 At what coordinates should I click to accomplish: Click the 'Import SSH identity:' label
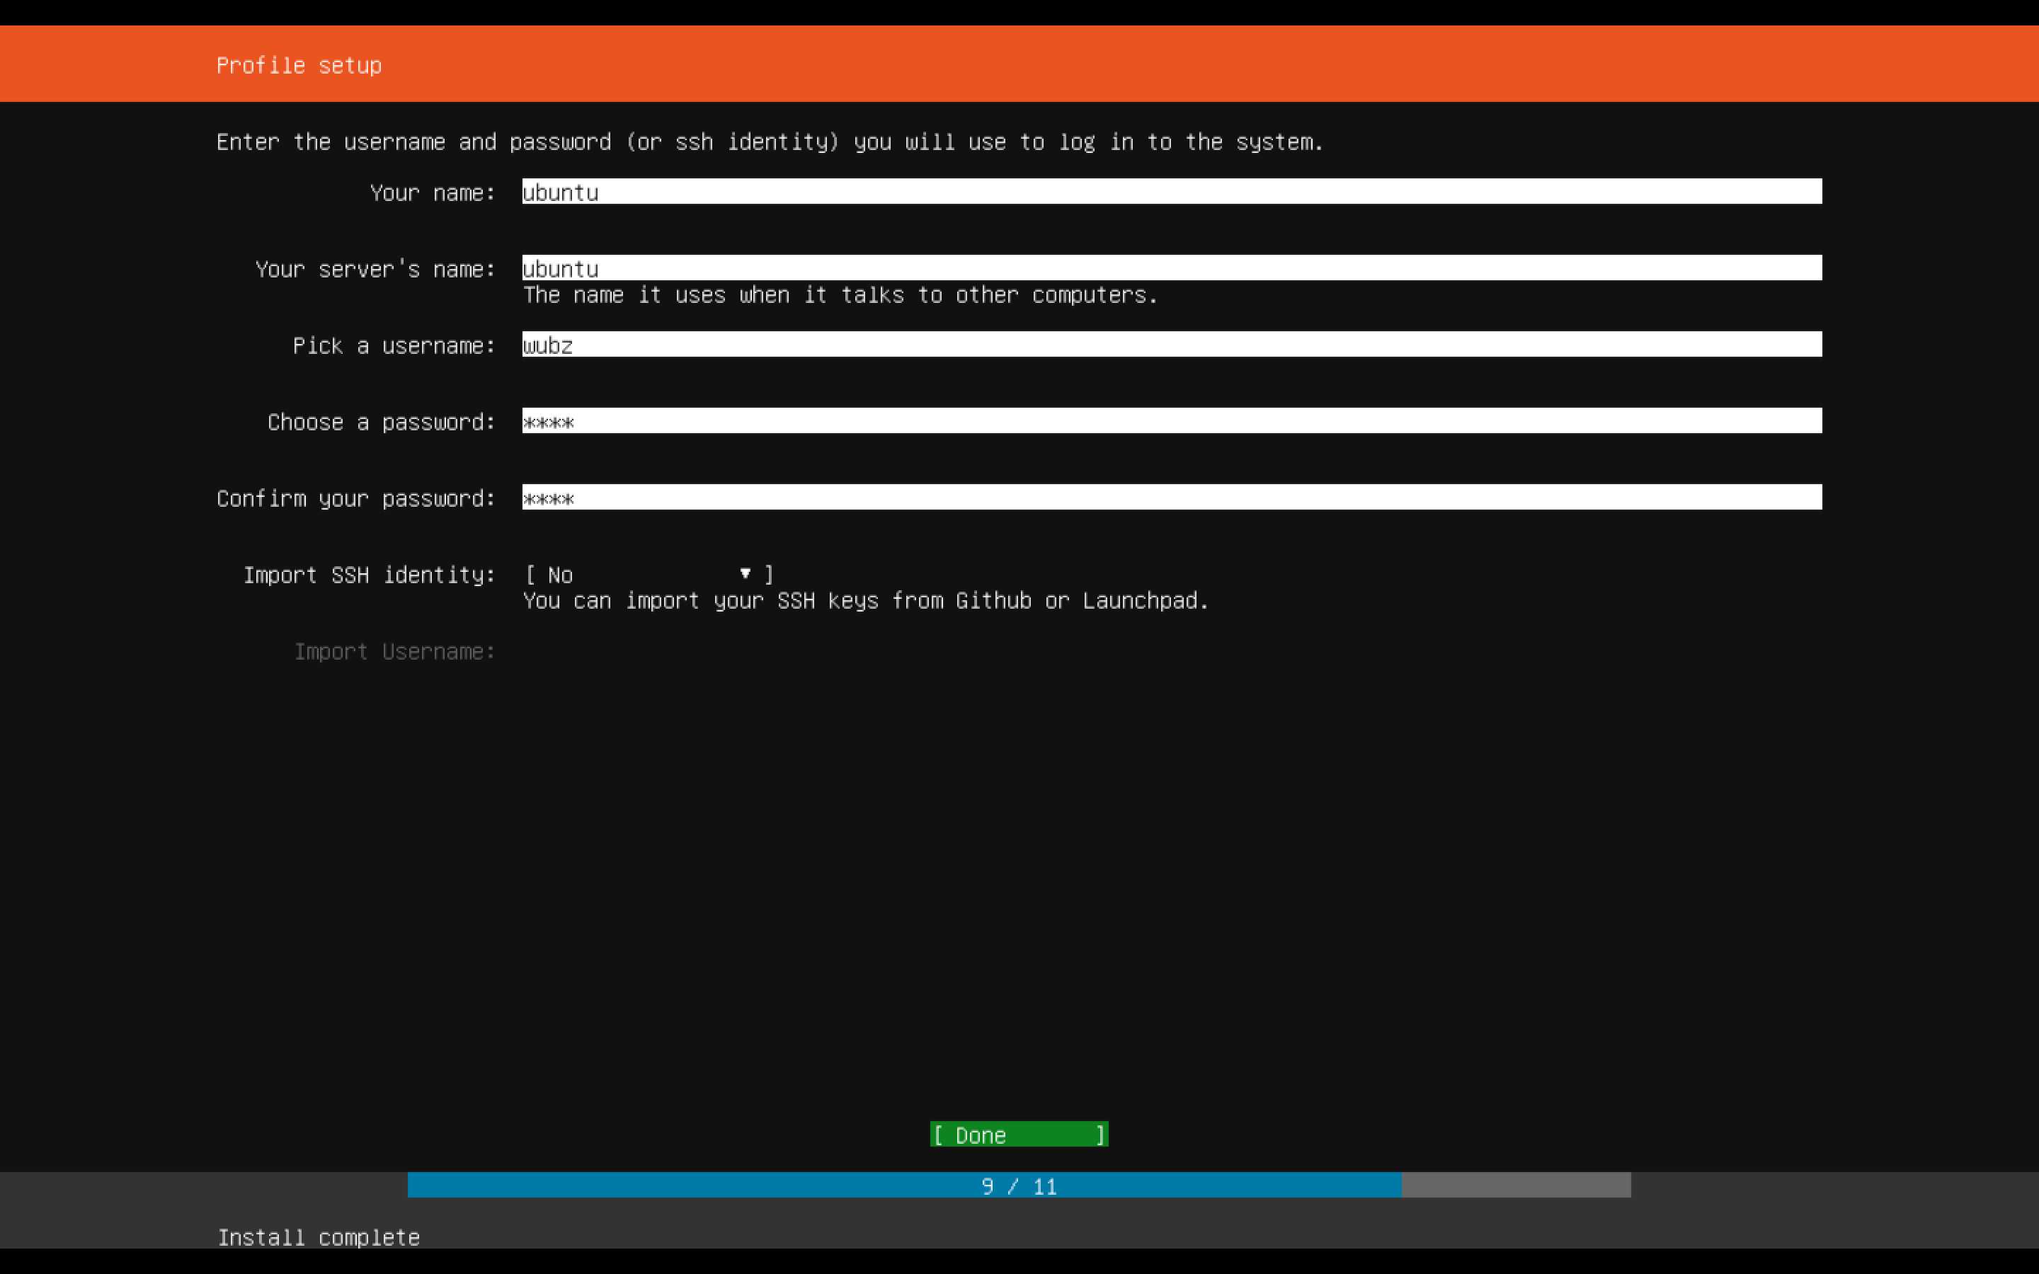369,575
